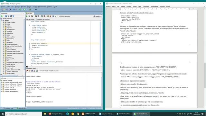The width and height of the screenshot is (206, 116).
Task: Click the green Back navigation icon
Action: [20, 9]
